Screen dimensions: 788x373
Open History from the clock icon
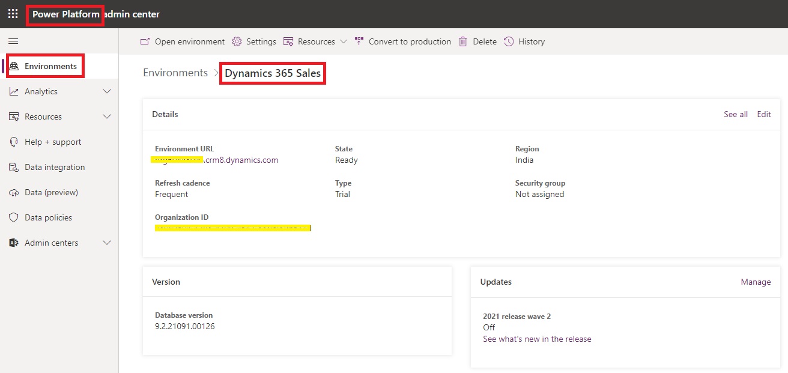[509, 41]
